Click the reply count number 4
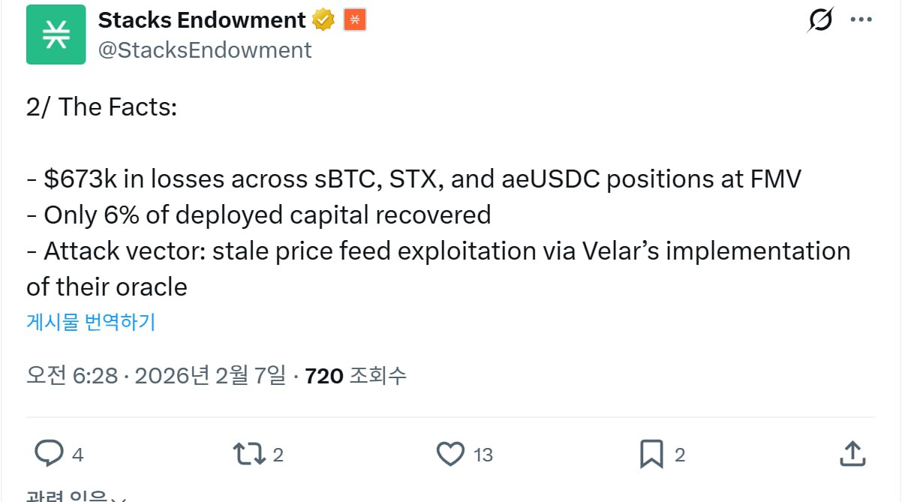 point(77,455)
